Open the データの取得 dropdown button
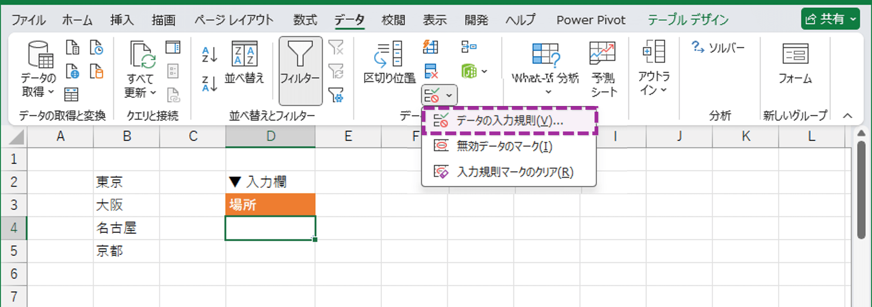Image resolution: width=872 pixels, height=307 pixels. click(38, 69)
